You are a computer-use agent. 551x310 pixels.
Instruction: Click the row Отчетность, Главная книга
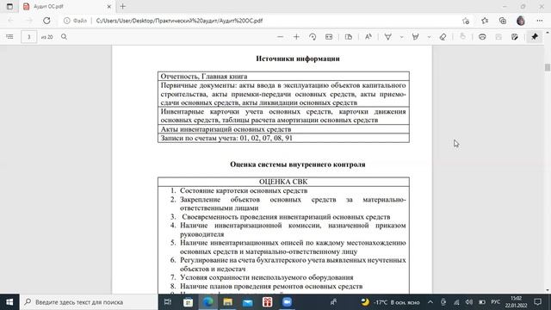point(283,77)
